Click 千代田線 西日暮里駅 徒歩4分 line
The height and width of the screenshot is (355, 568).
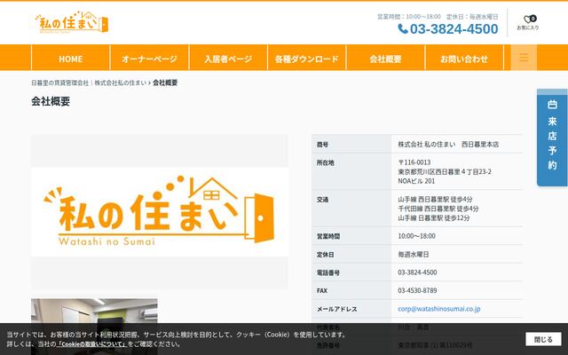tap(438, 209)
